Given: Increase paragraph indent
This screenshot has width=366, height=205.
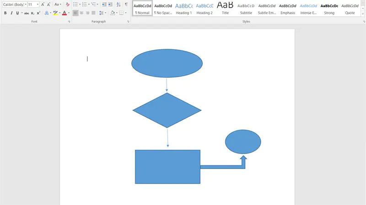Looking at the screenshot, I should (x=110, y=5).
